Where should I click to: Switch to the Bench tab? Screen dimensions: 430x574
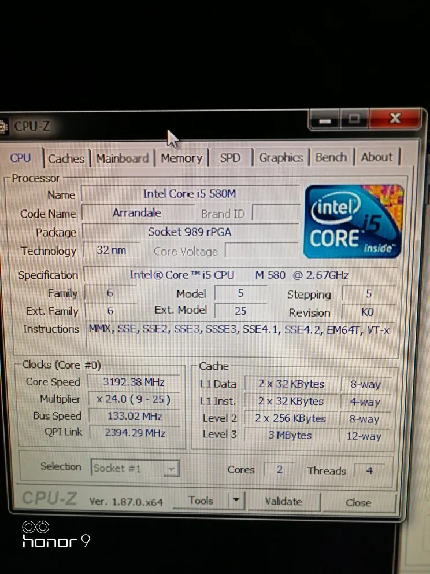[x=331, y=157]
